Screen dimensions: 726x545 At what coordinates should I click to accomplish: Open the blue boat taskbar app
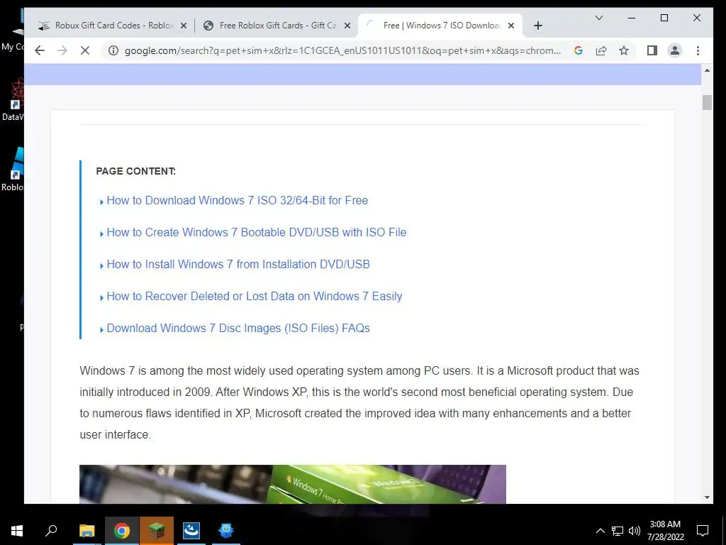point(191,531)
